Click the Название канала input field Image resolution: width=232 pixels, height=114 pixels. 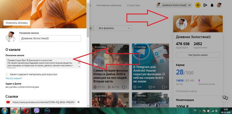(x=50, y=38)
